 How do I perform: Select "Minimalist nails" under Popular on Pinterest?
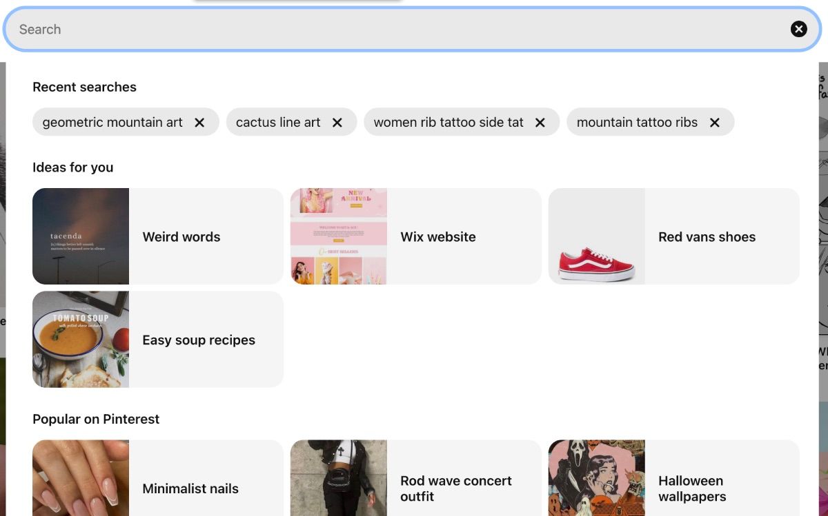190,488
